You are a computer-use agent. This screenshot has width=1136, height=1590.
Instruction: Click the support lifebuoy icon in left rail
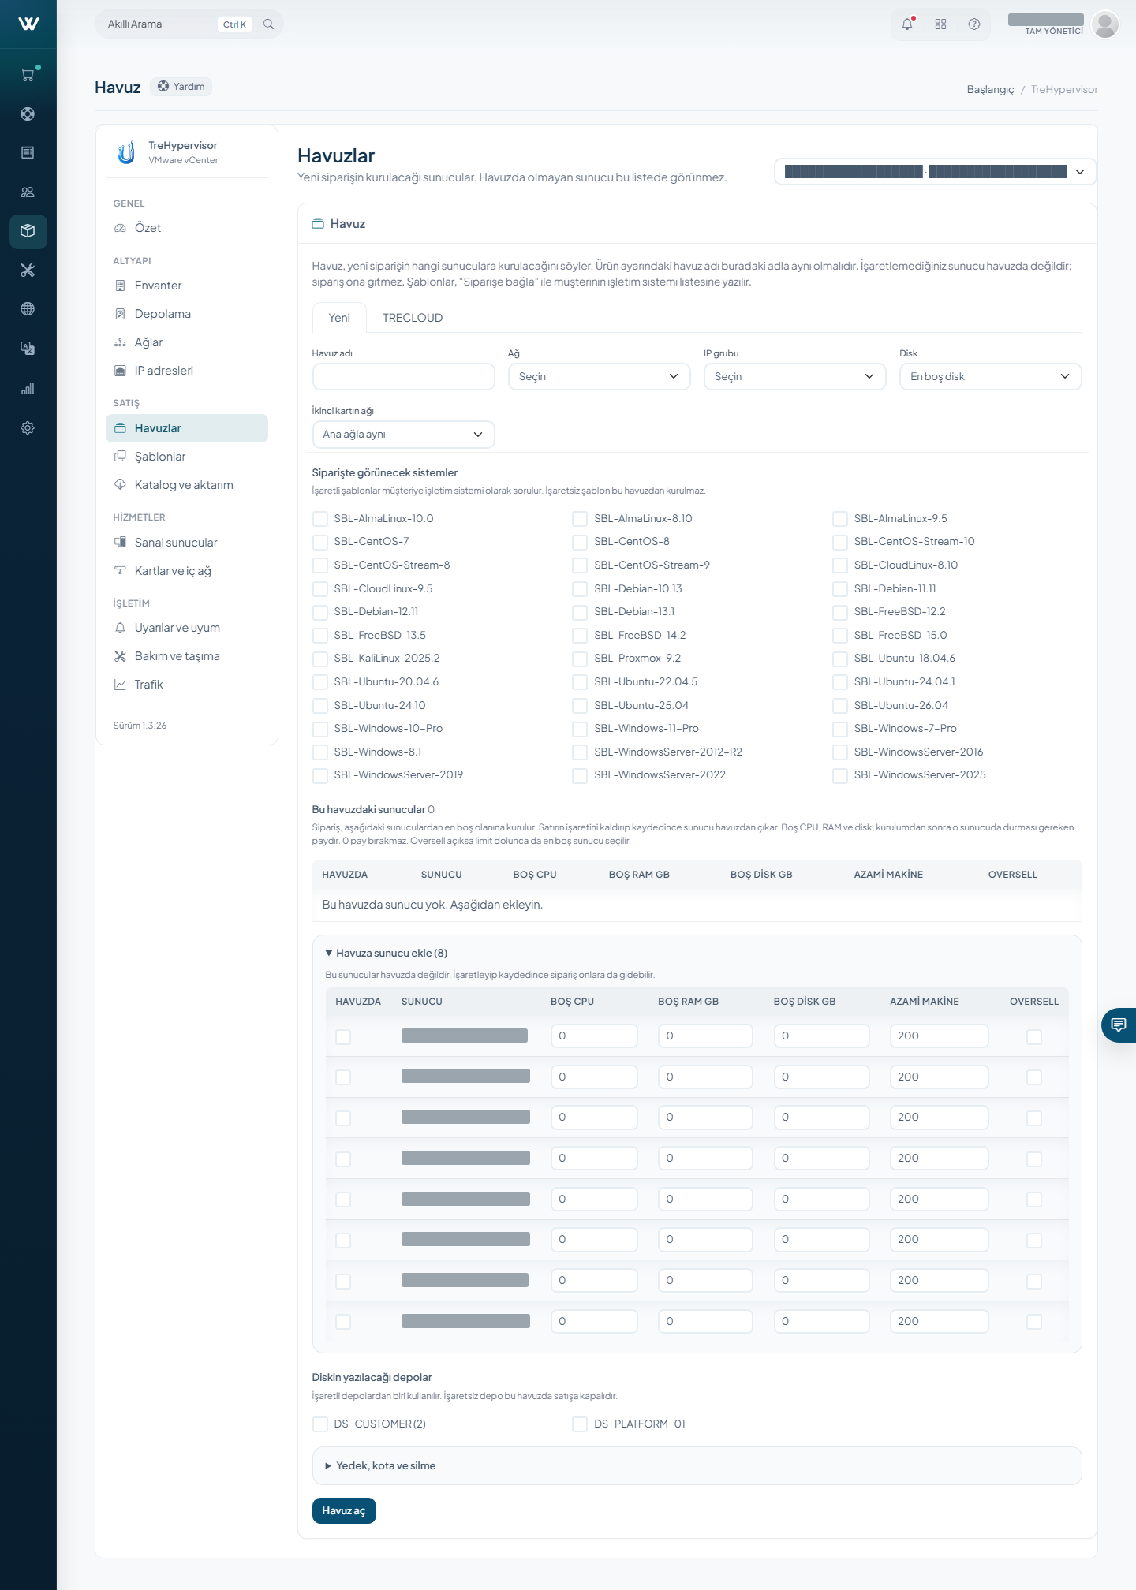28,114
